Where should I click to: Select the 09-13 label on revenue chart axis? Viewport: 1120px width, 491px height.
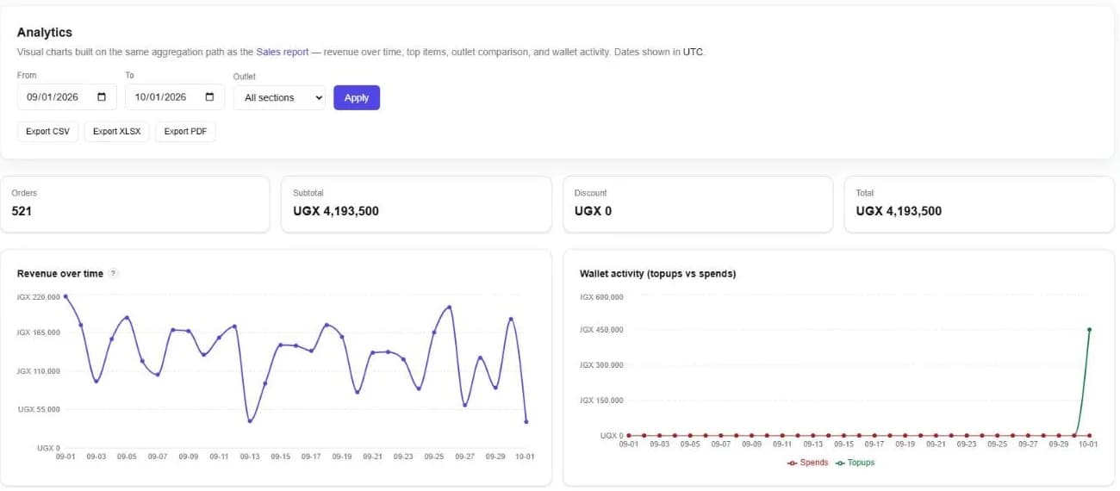[250, 457]
